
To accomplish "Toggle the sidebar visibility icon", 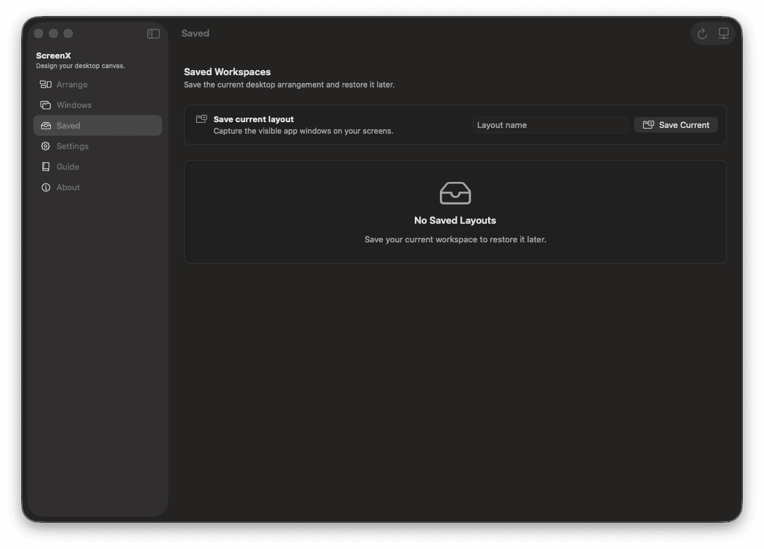I will [154, 33].
